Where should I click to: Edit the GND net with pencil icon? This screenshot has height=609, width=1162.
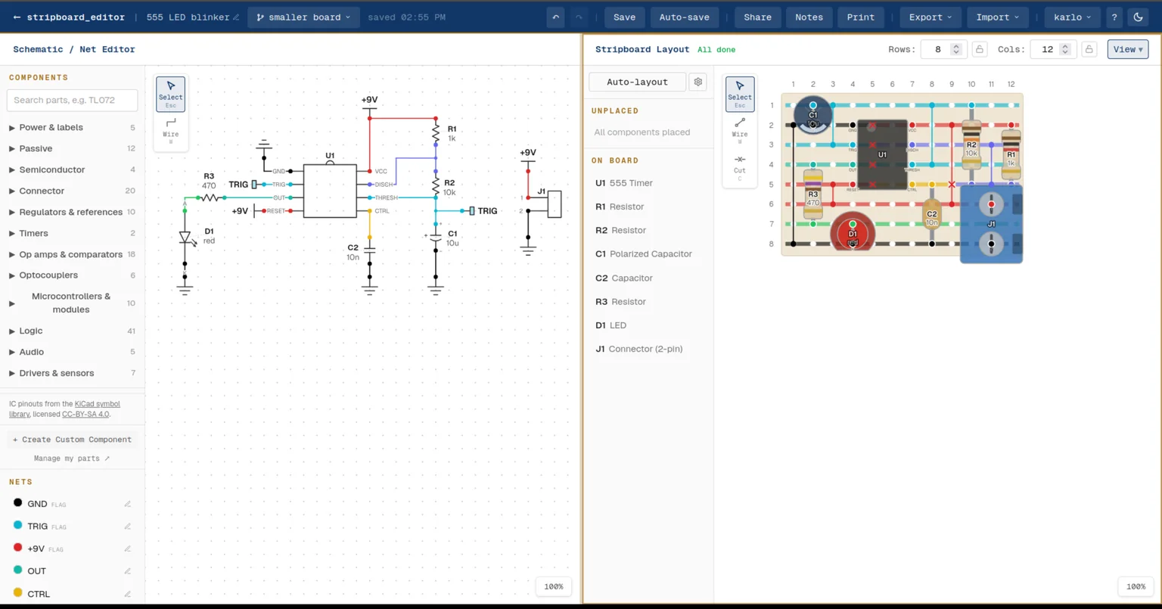(128, 504)
